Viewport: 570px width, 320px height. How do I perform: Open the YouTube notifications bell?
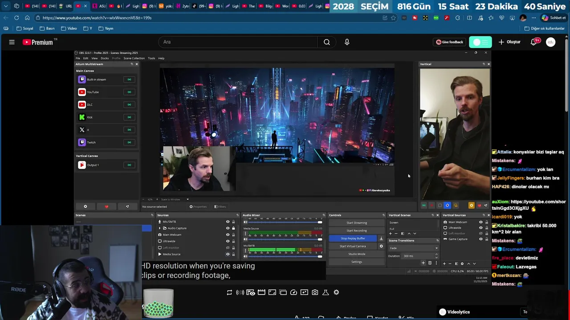[534, 42]
